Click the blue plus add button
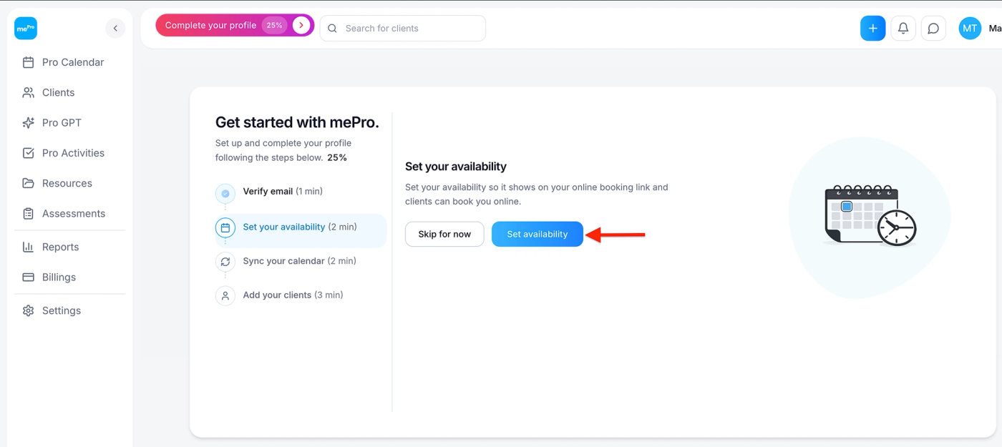Screen dimensions: 1002x447 tap(872, 28)
